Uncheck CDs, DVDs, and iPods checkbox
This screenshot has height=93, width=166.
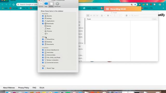43,57
